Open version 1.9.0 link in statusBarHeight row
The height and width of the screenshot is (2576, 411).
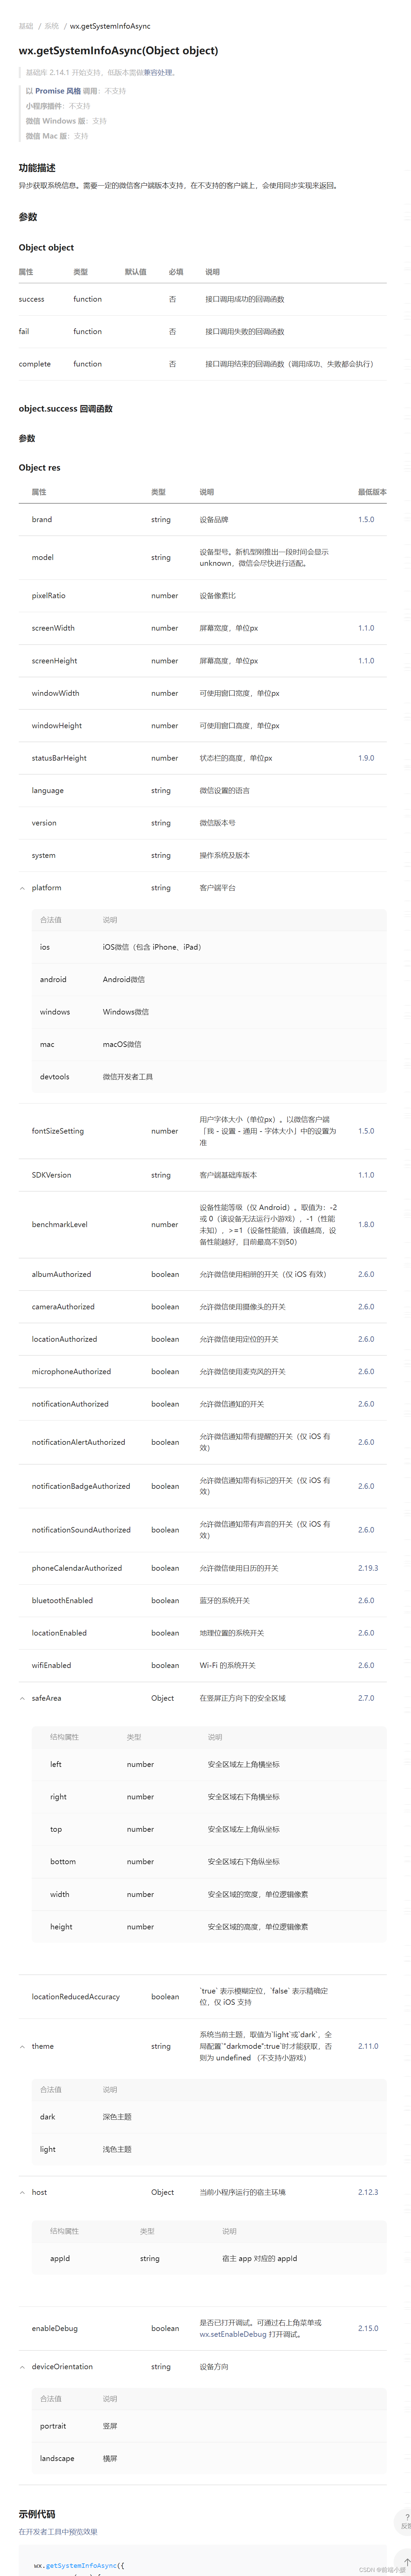pos(366,758)
